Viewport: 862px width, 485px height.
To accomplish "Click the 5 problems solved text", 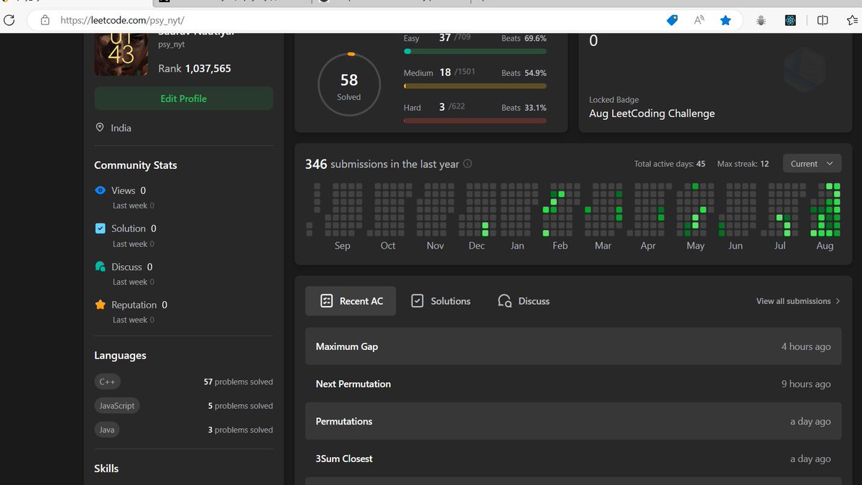I will point(241,406).
